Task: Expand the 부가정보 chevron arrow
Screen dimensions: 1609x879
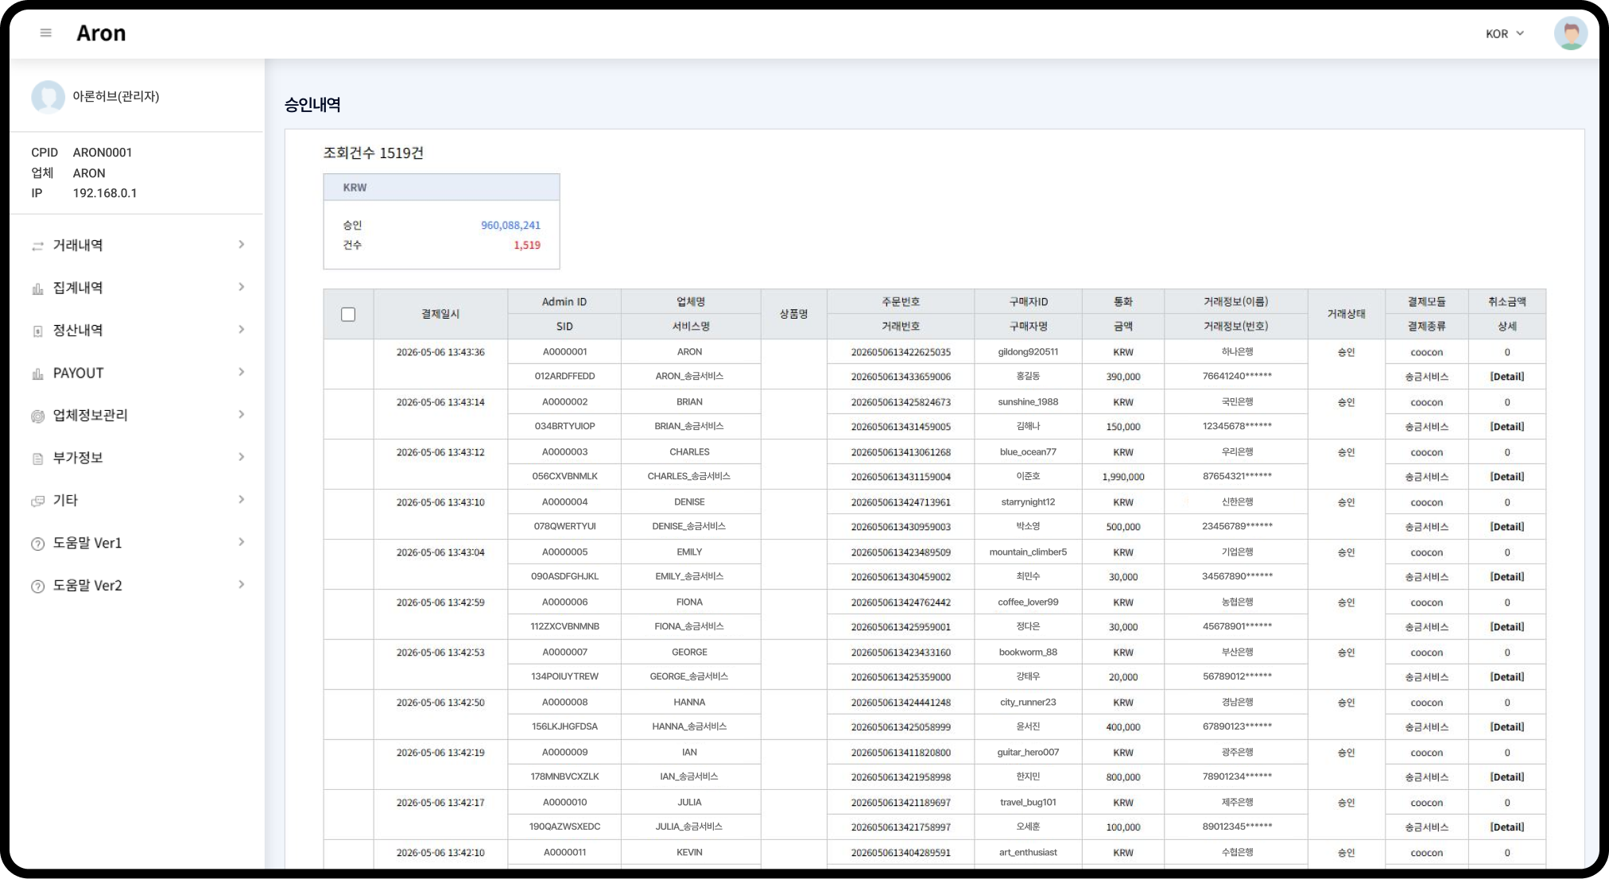Action: (241, 457)
